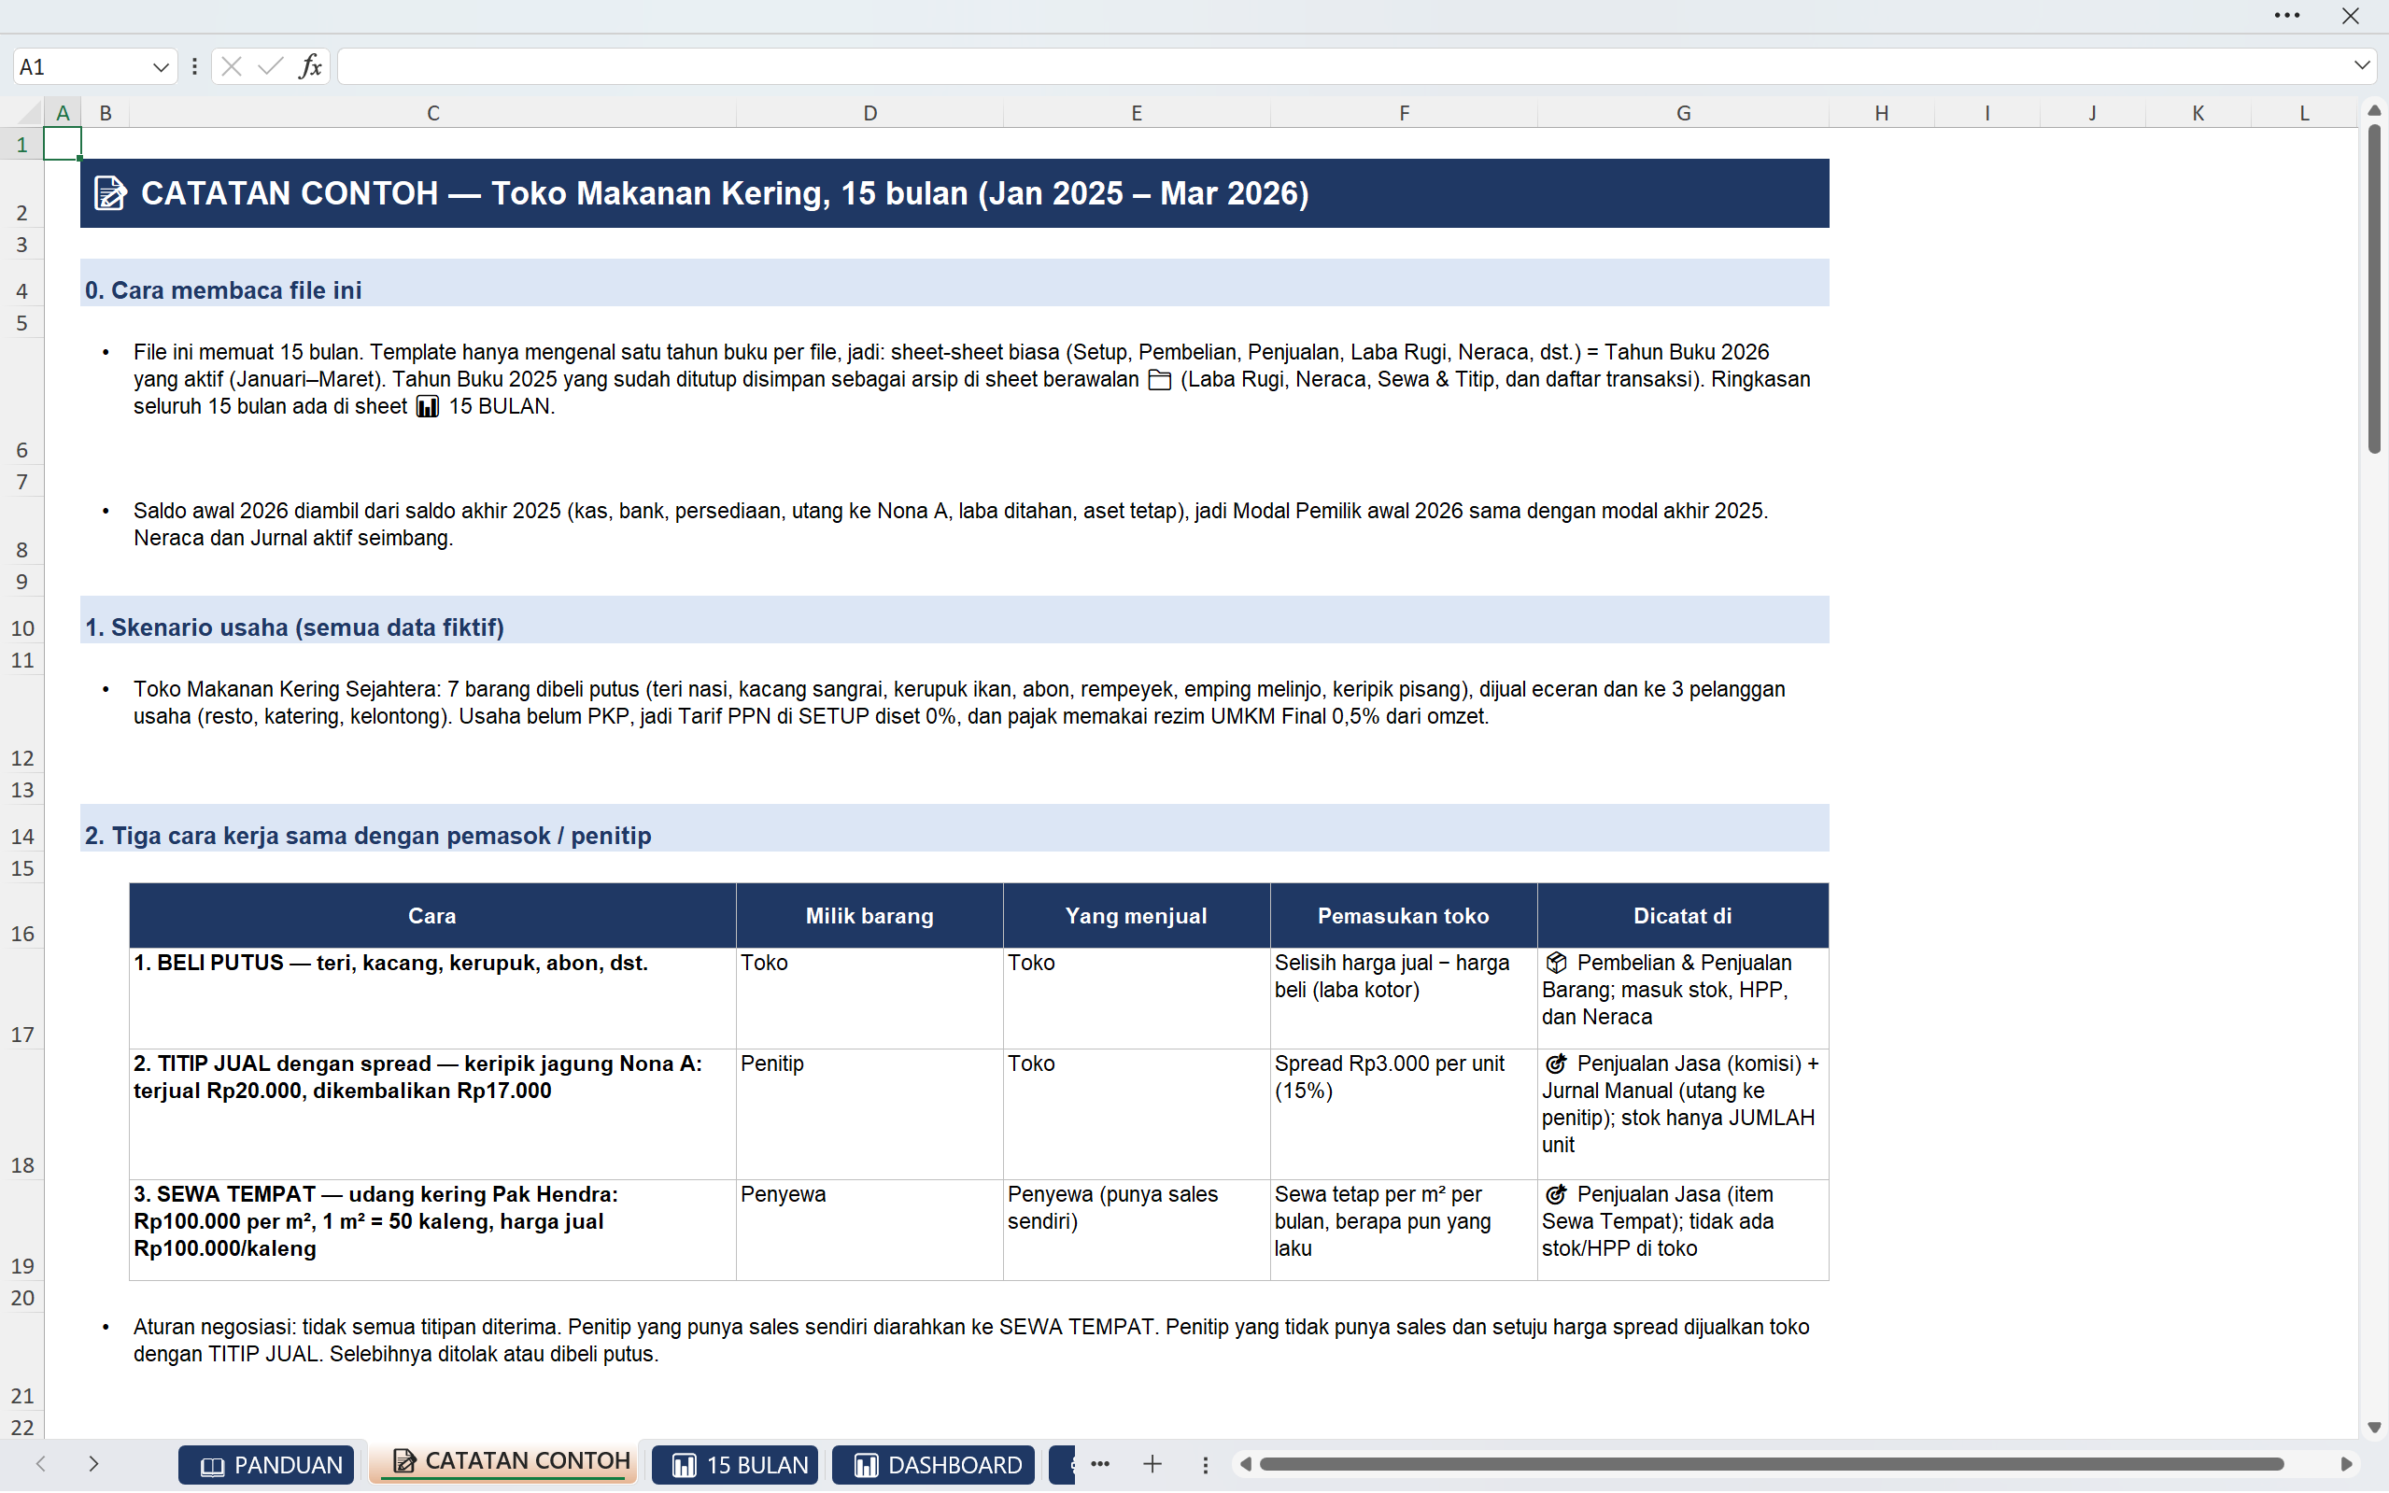Switch to the PANDUAN sheet tab
2389x1493 pixels.
[x=267, y=1464]
